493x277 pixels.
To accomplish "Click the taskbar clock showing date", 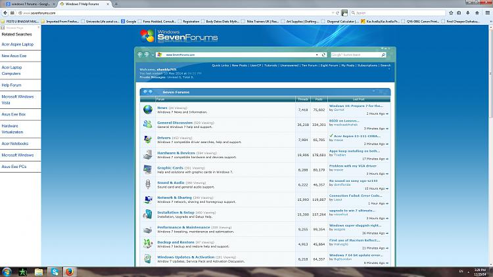I will tap(479, 272).
